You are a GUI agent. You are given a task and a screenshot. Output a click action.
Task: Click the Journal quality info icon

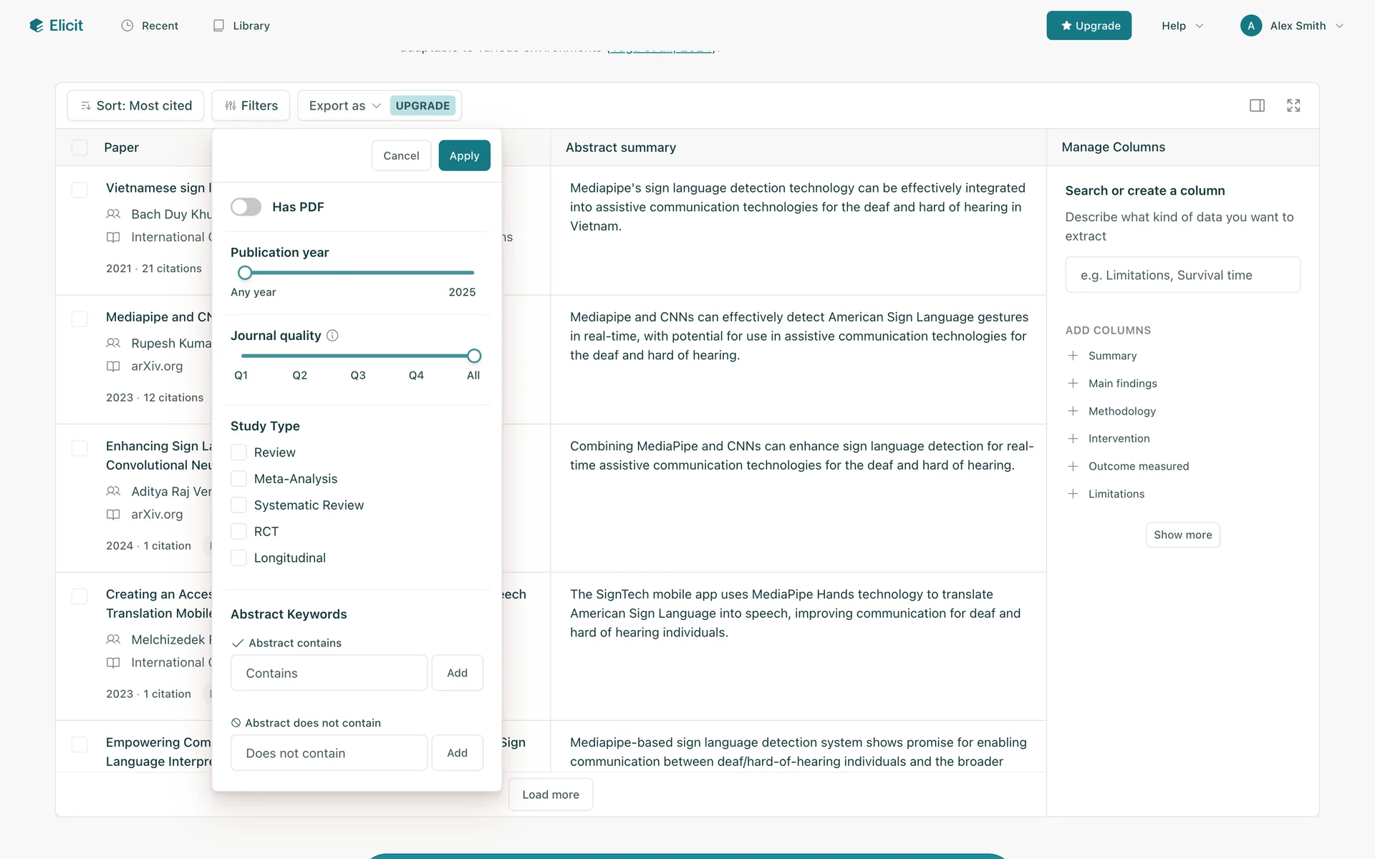pos(332,336)
